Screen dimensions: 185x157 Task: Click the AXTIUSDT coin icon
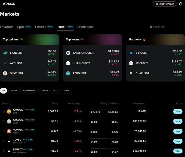coord(5,63)
